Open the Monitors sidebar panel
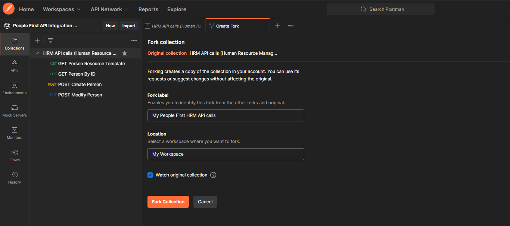This screenshot has width=510, height=226. point(15,133)
